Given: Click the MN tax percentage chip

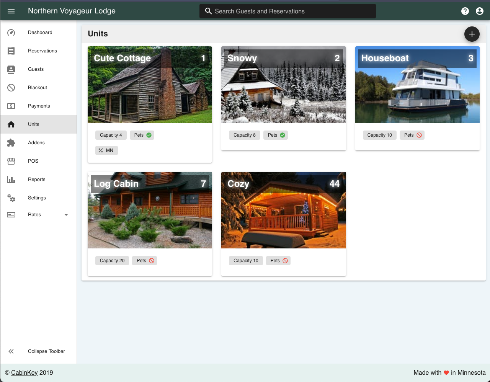Looking at the screenshot, I should tap(106, 150).
